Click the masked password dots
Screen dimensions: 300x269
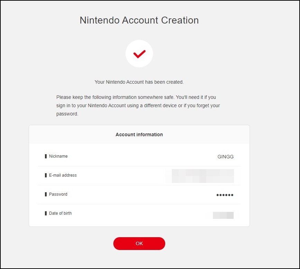[225, 195]
